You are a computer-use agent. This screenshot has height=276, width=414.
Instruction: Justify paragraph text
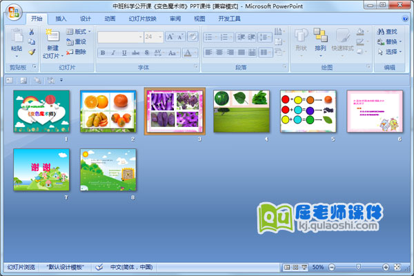point(241,52)
